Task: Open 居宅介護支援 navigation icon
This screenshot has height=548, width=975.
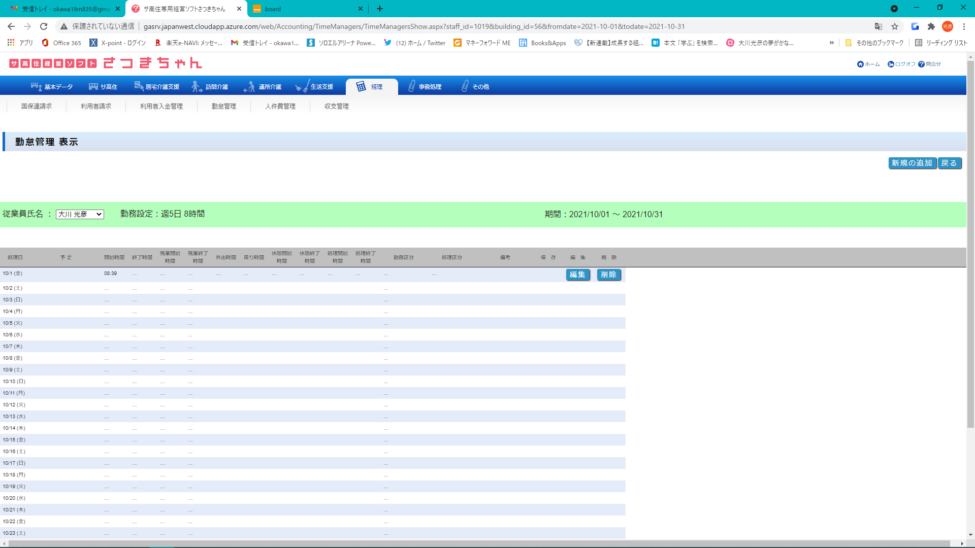Action: [x=139, y=86]
